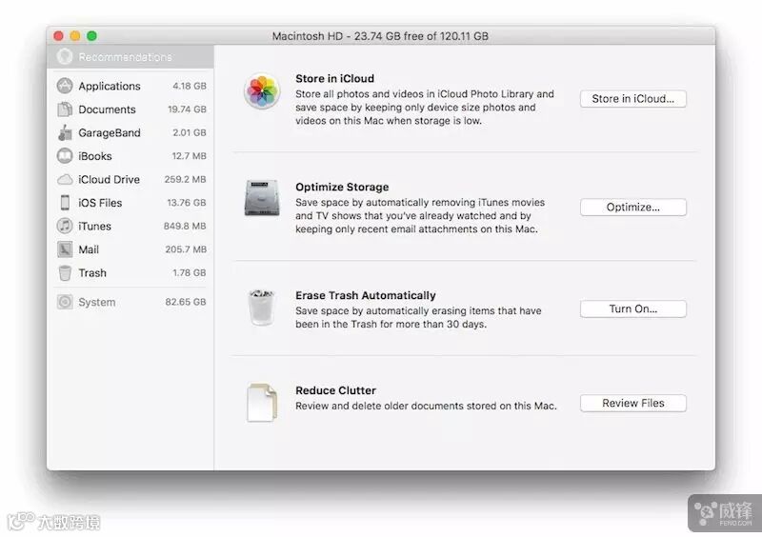The image size is (762, 537).
Task: Click the Mail stamp icon
Action: click(65, 249)
